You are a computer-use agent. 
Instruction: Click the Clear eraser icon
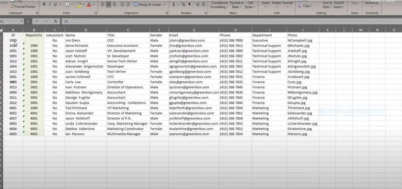(x=300, y=6)
